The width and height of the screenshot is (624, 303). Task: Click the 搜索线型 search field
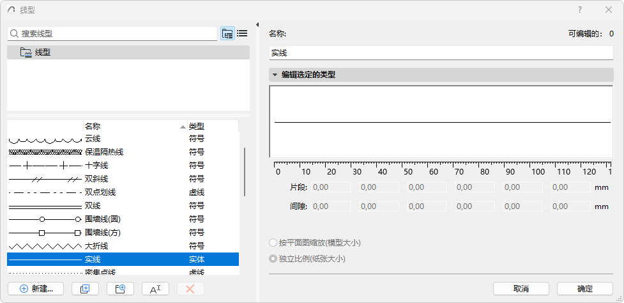[x=112, y=34]
